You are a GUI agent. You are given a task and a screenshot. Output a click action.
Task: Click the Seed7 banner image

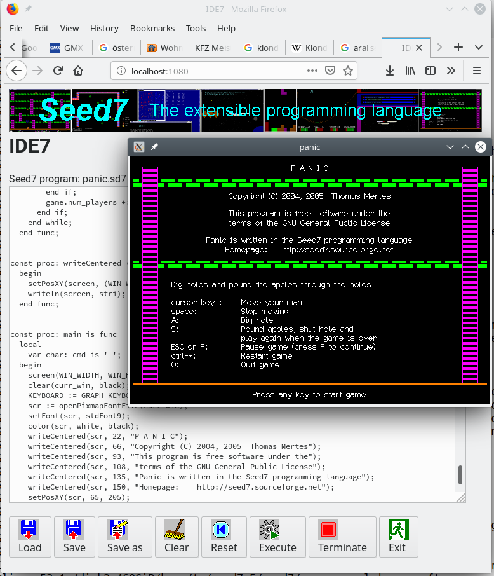click(245, 111)
